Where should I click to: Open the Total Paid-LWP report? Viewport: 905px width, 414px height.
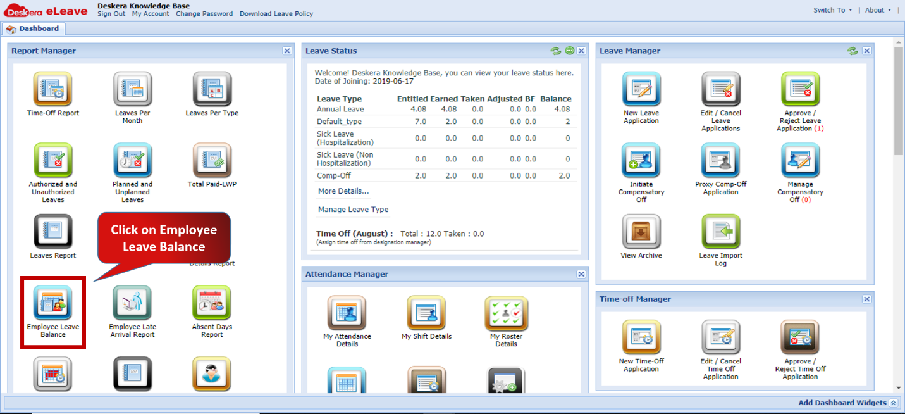click(x=211, y=160)
